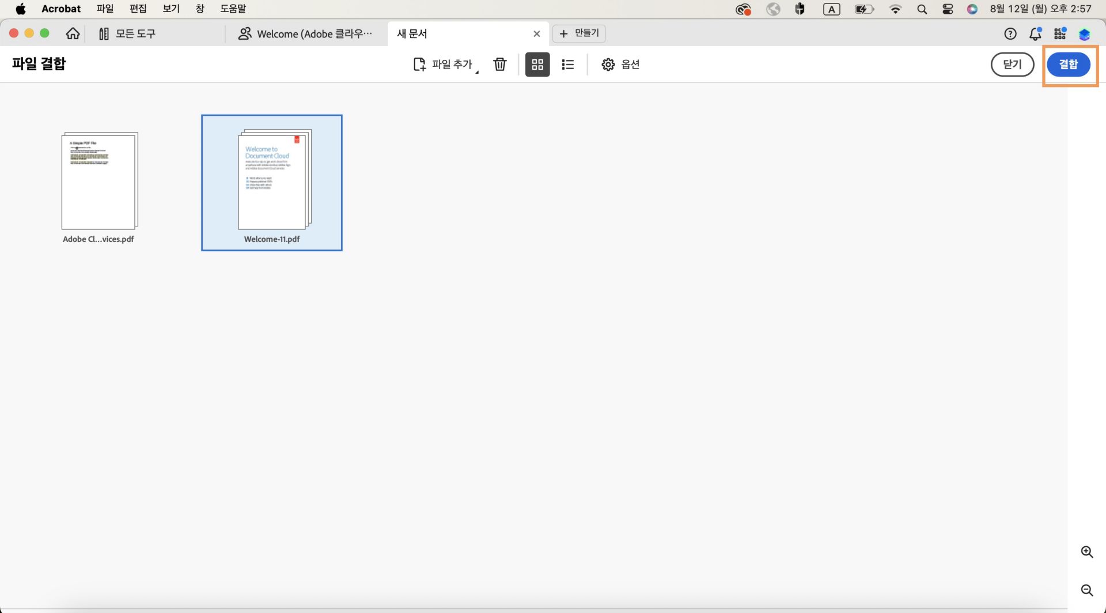
Task: Switch to the Welcome (Adobe 클라우…) tab
Action: coord(306,33)
